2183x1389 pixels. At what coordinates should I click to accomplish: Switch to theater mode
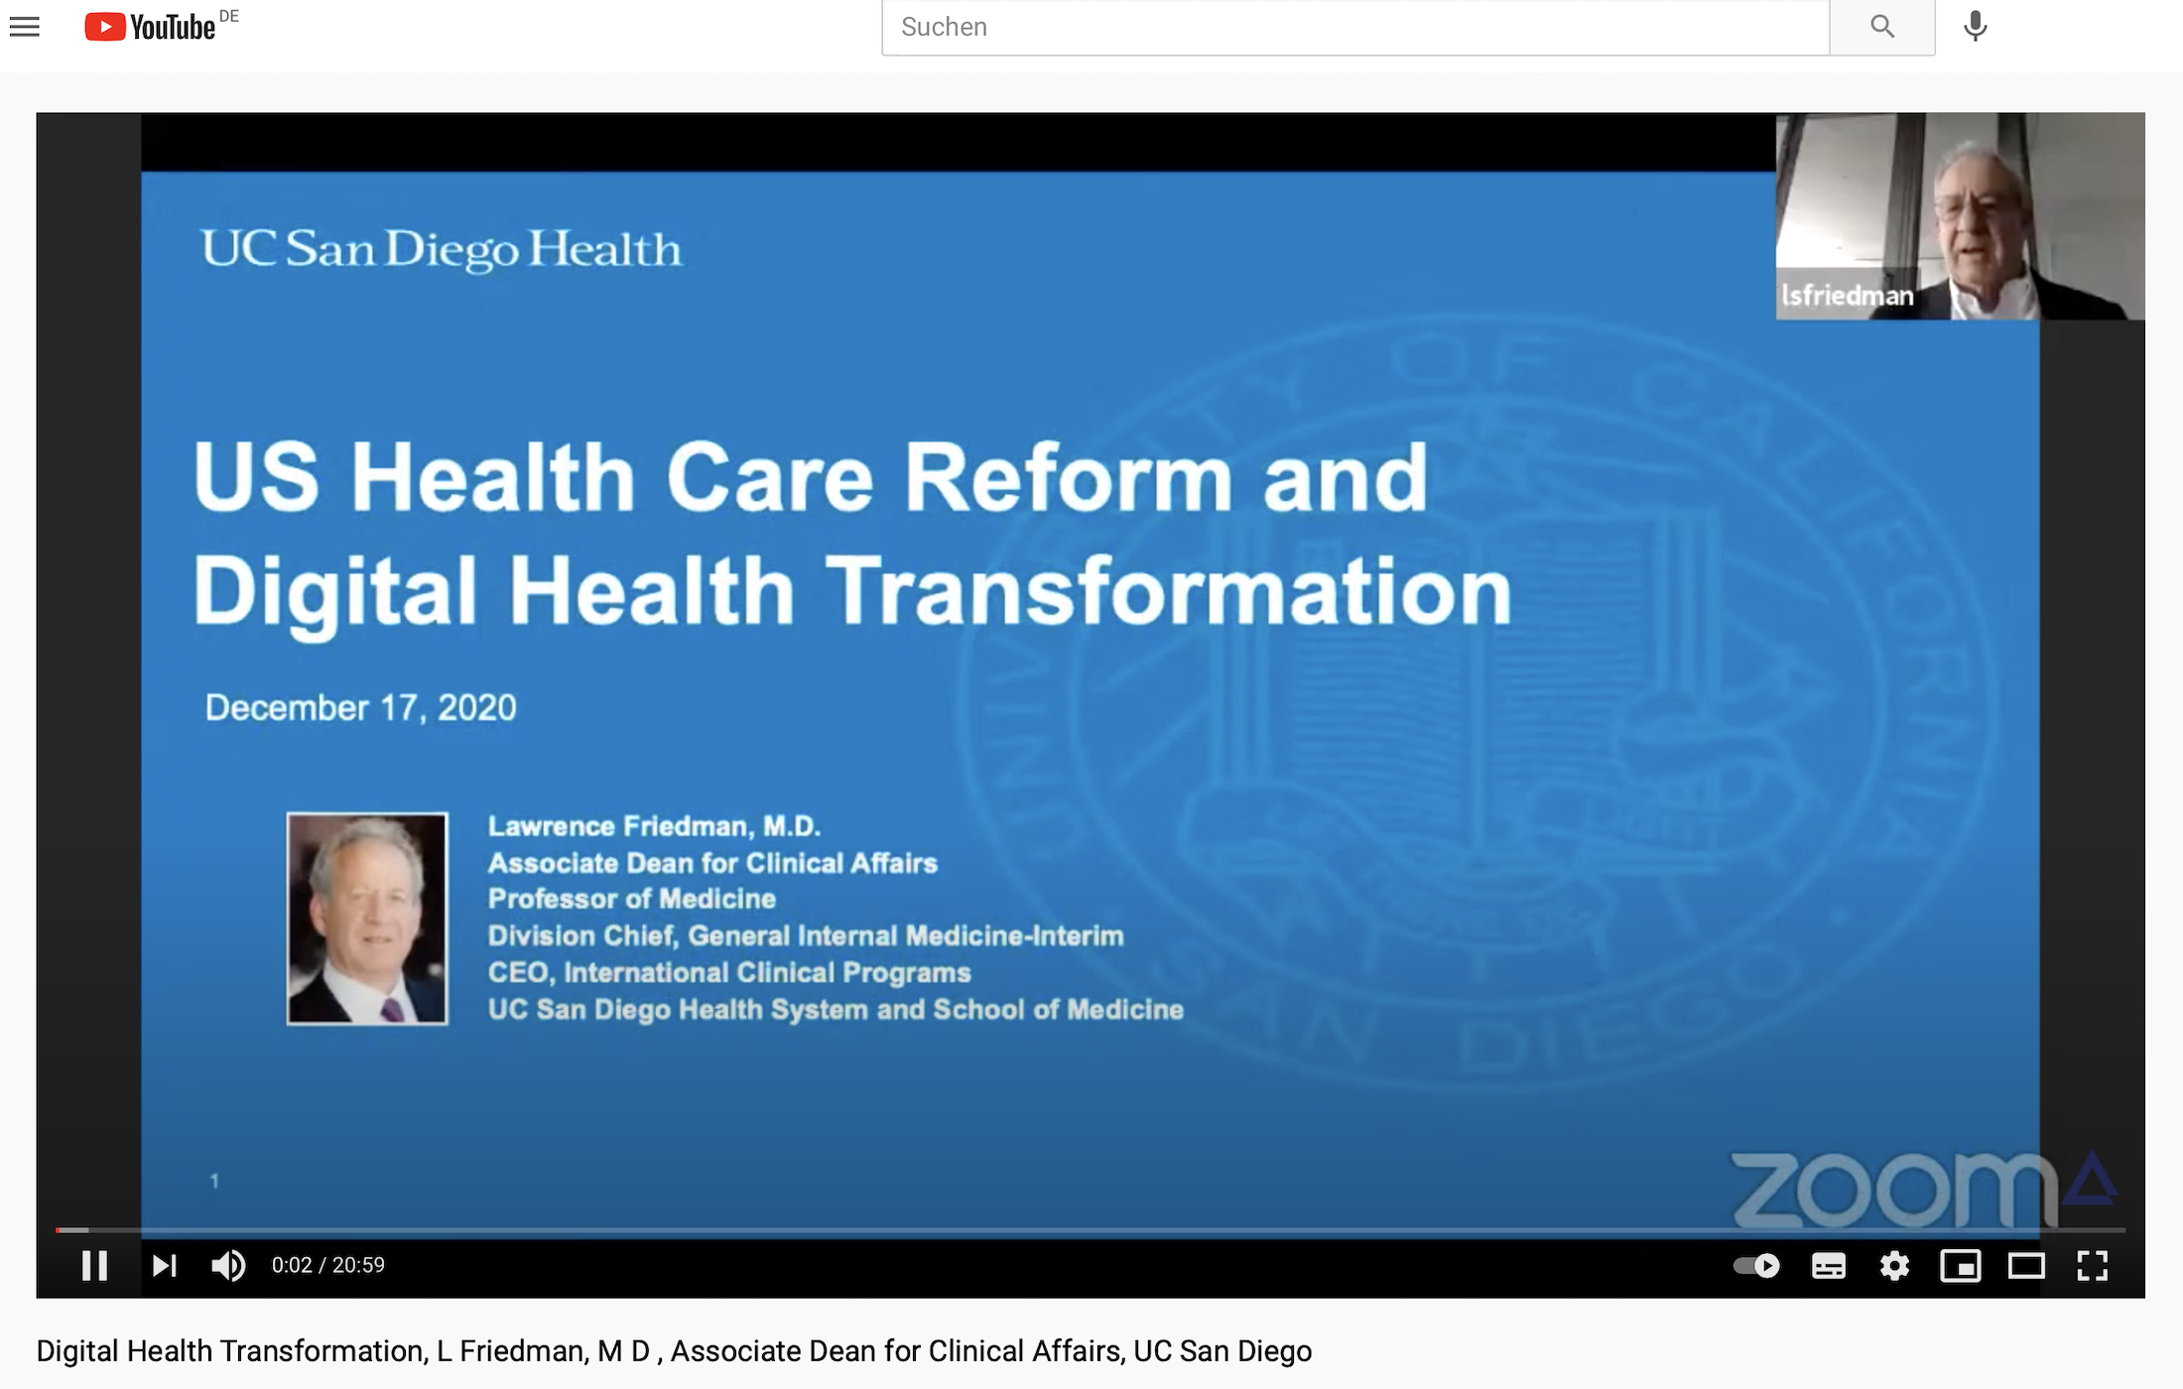[x=2026, y=1266]
